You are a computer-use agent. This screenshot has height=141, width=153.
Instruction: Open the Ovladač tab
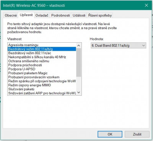tap(42, 16)
